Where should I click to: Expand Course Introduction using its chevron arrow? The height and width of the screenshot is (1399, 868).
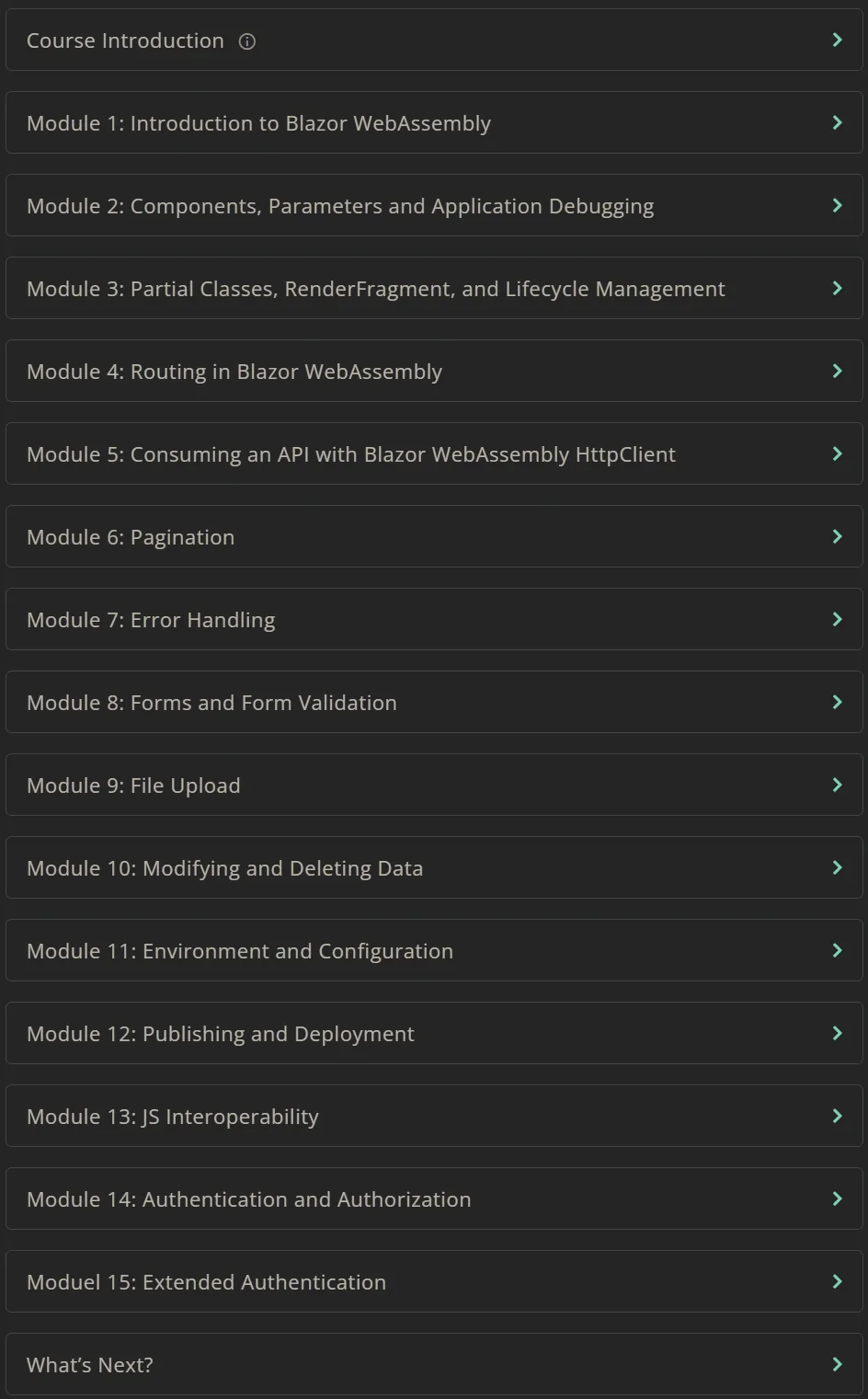pos(837,40)
